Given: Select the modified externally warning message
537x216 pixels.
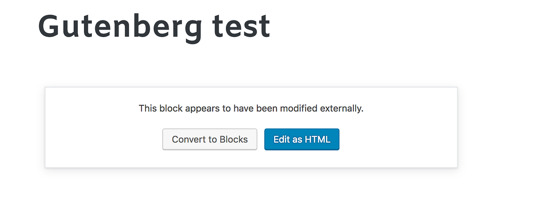Looking at the screenshot, I should (251, 109).
